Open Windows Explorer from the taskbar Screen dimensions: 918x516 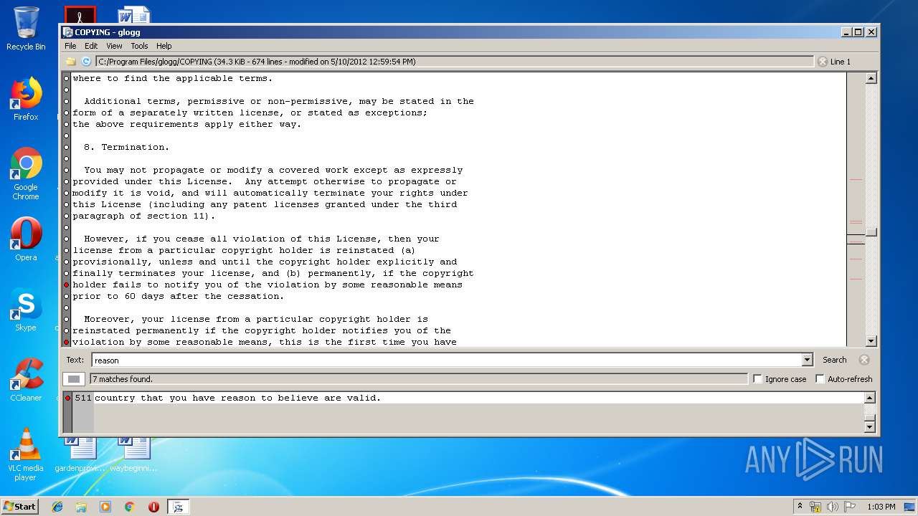(x=81, y=507)
